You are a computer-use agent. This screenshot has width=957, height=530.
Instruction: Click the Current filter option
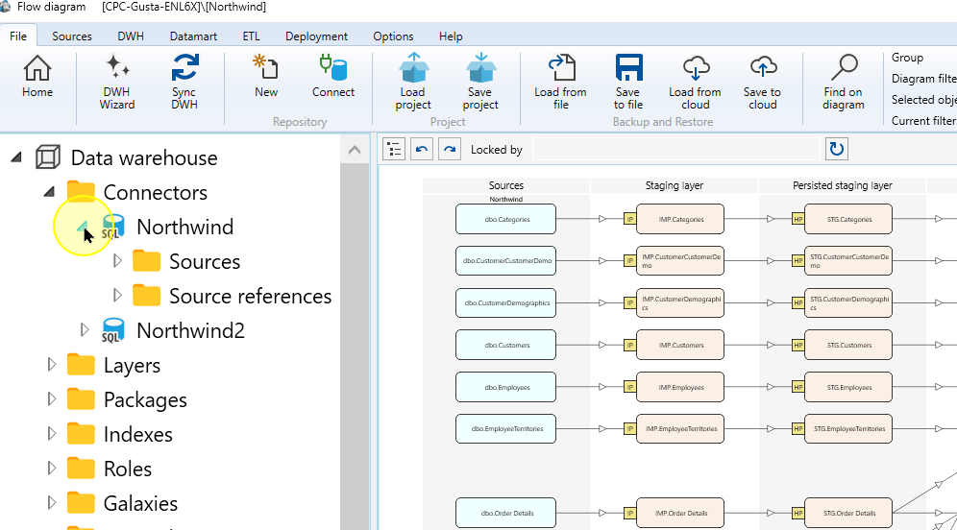923,121
